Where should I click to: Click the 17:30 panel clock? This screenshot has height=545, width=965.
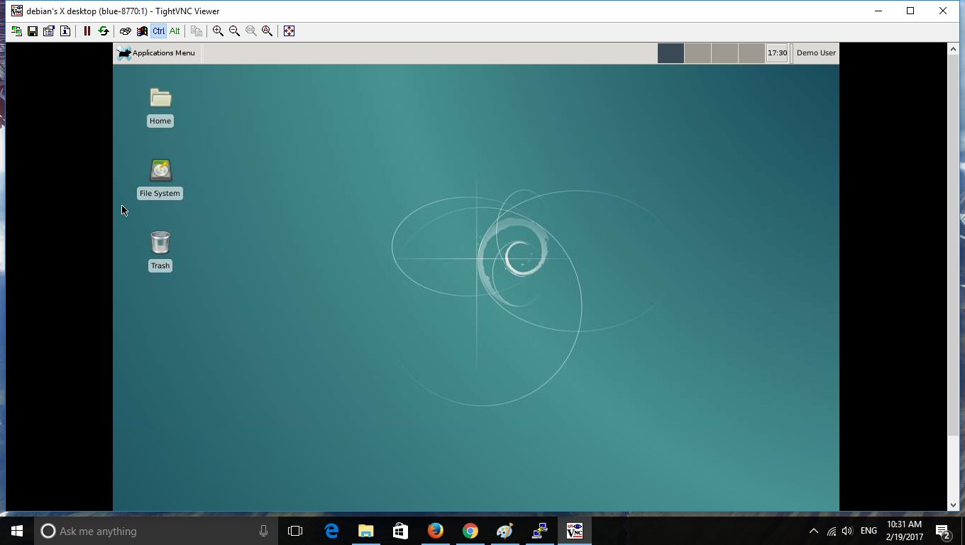[777, 53]
